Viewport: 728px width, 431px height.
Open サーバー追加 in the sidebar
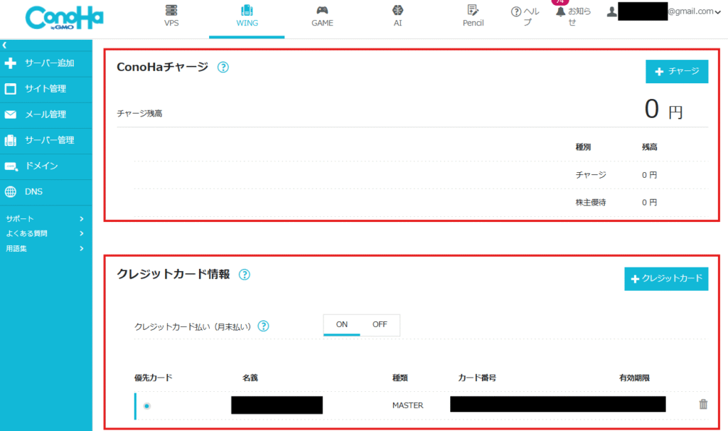click(46, 63)
